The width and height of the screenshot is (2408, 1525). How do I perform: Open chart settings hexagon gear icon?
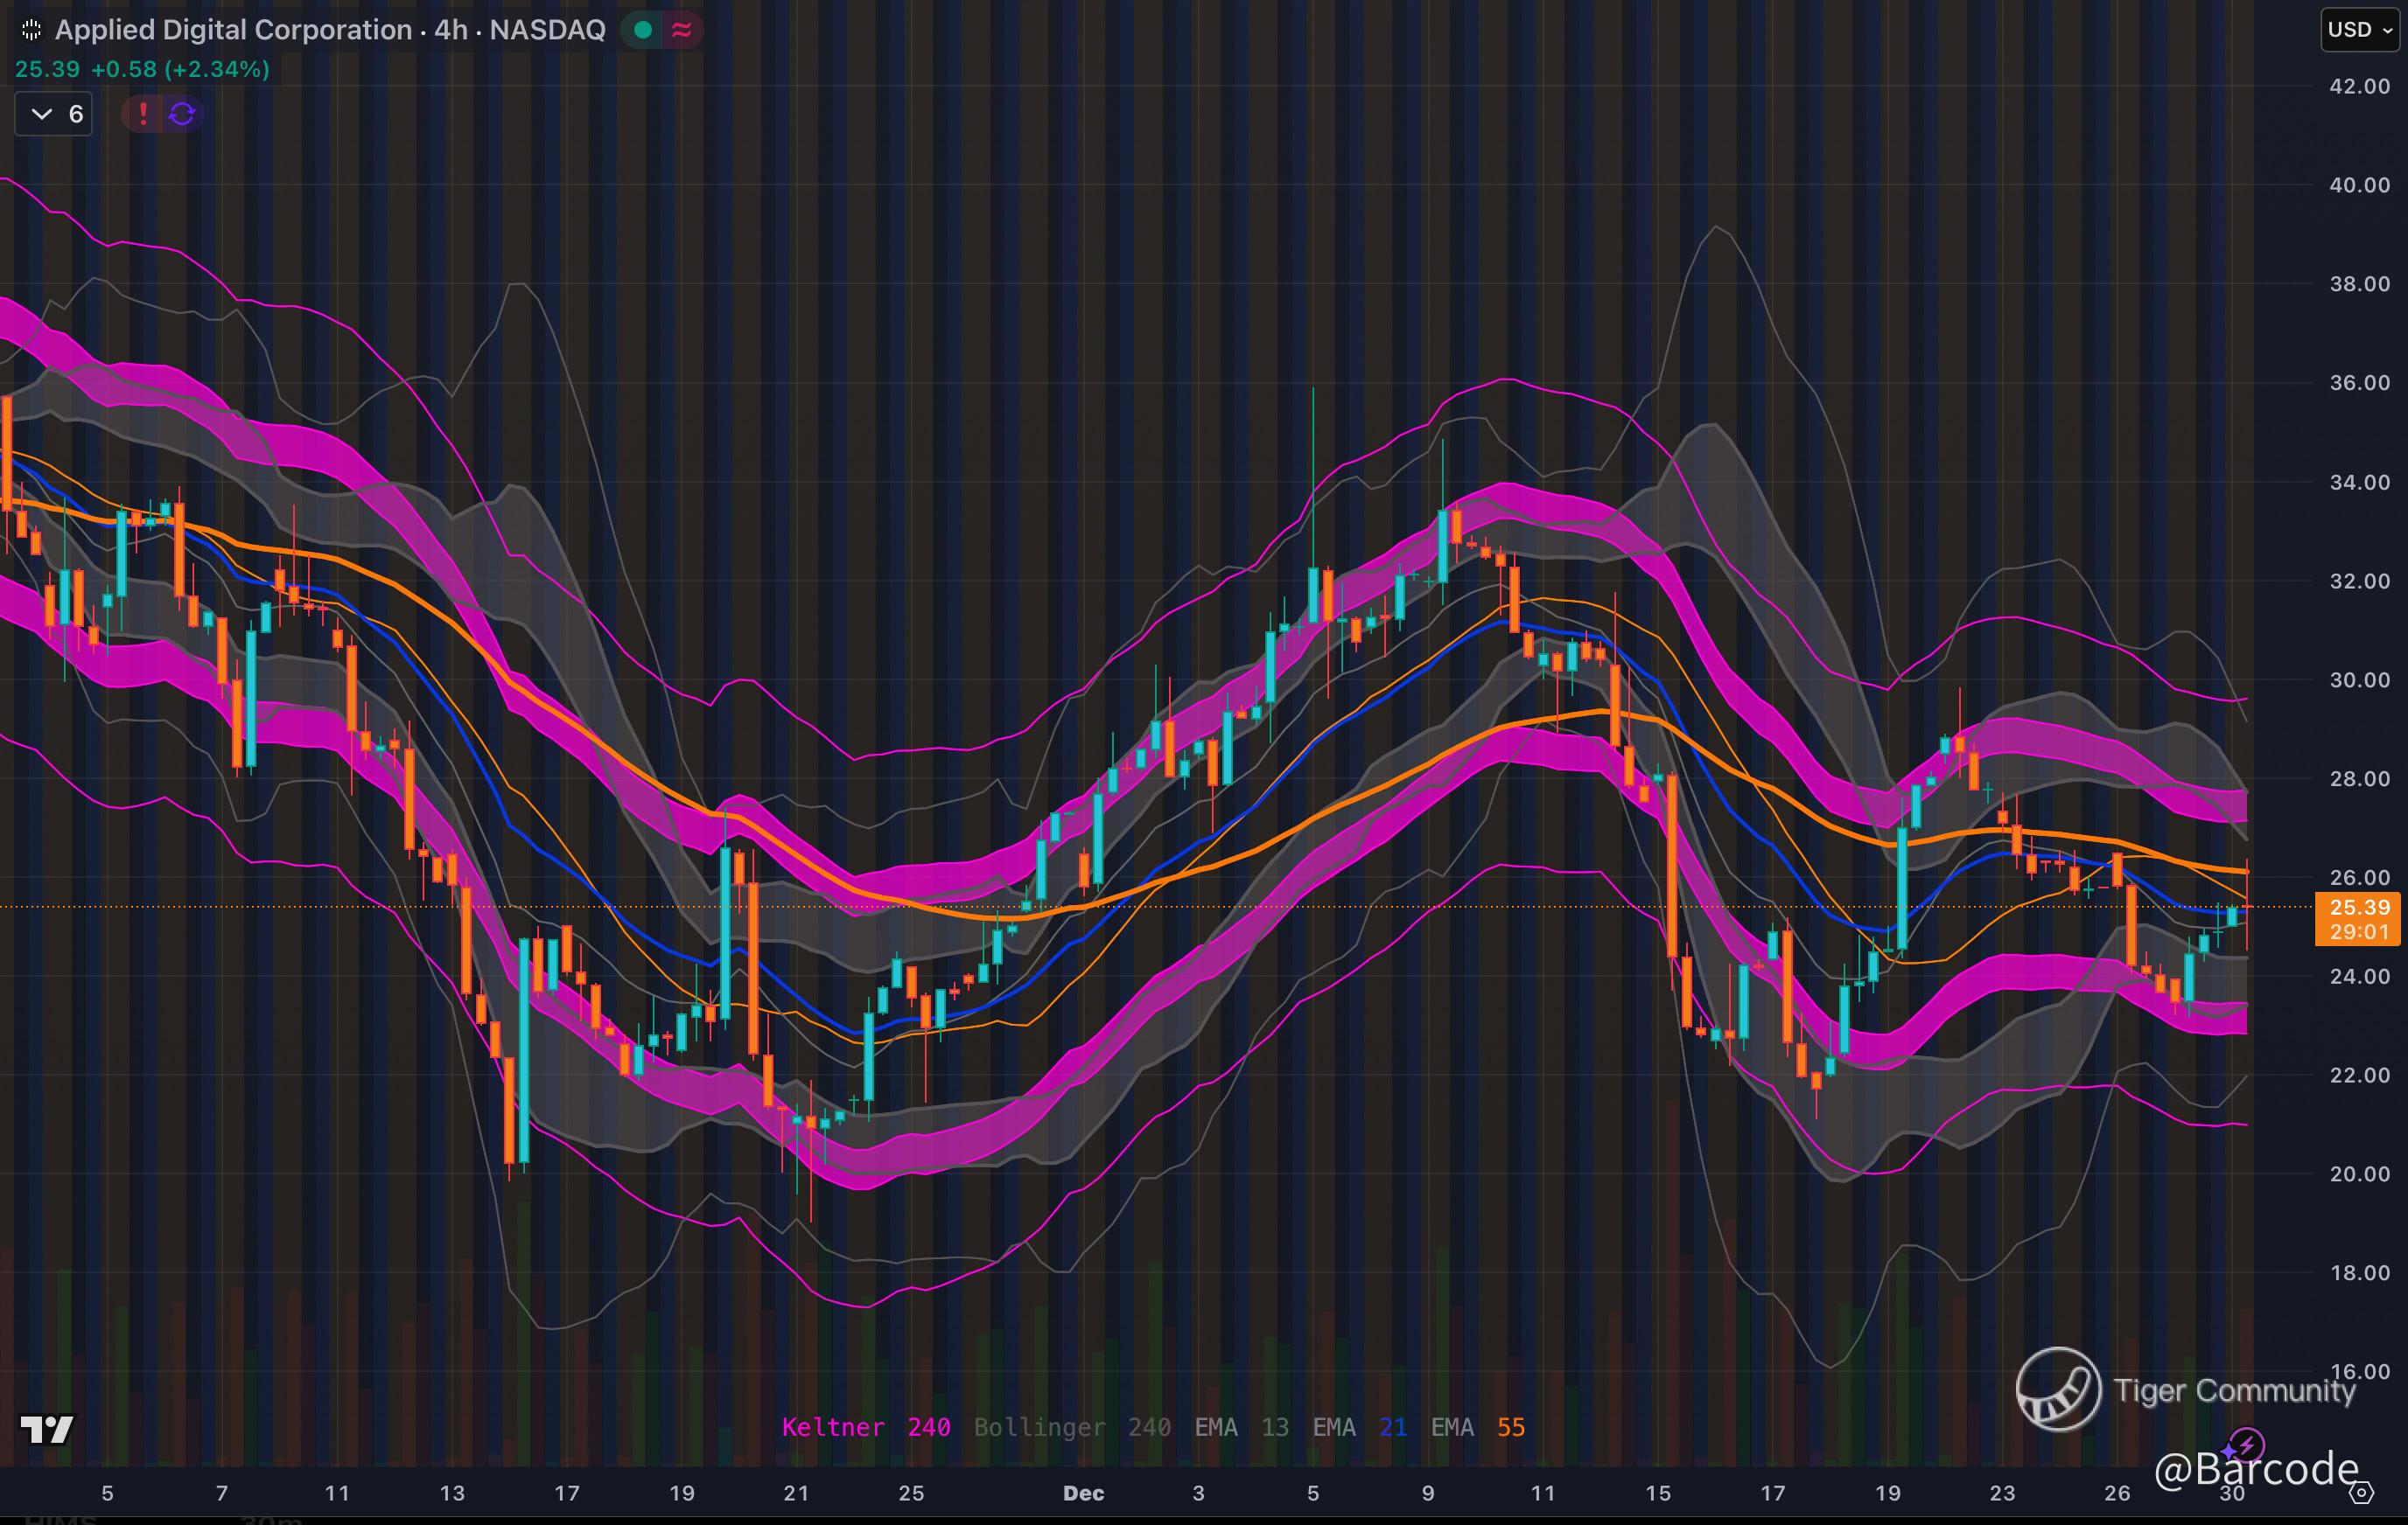(2361, 1493)
